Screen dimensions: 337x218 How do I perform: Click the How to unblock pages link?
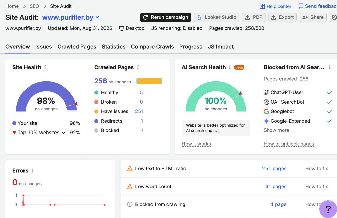click(x=289, y=144)
